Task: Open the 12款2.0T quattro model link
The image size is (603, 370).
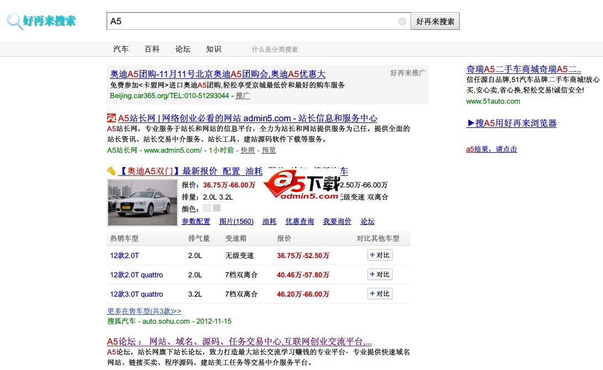Action: click(x=136, y=275)
